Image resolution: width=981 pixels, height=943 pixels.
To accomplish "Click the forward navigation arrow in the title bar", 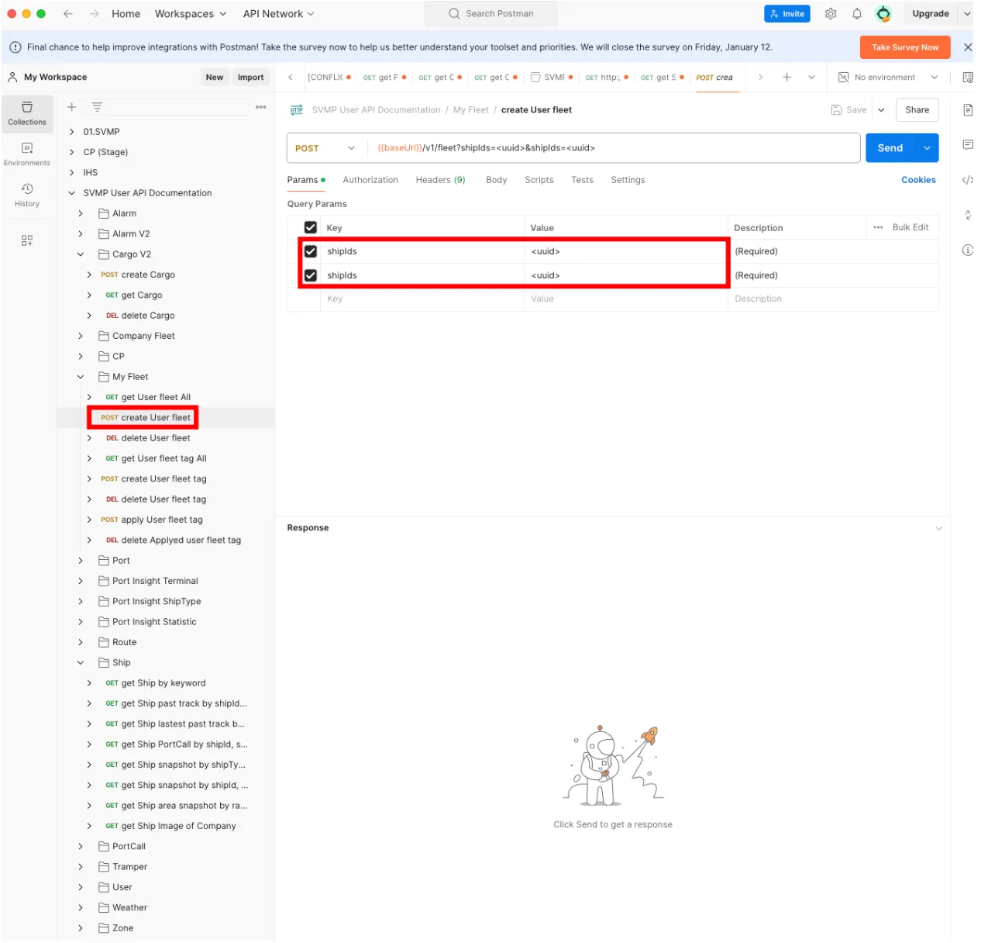I will coord(94,14).
